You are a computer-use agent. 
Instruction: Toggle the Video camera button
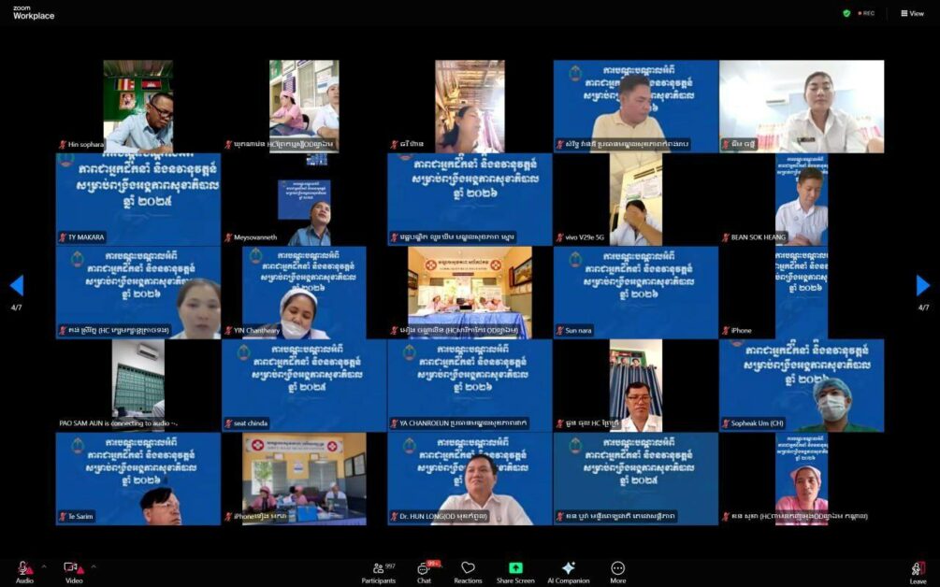[72, 569]
